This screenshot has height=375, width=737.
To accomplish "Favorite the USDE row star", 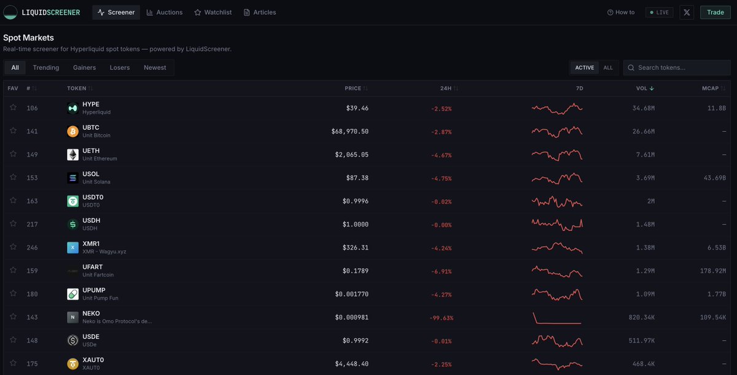I will pyautogui.click(x=13, y=339).
